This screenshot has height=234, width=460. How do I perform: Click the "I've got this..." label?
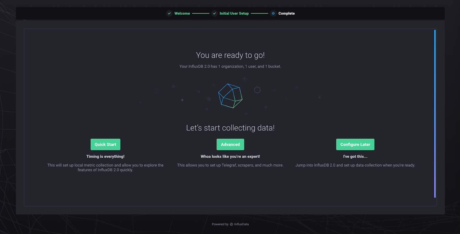coord(355,156)
